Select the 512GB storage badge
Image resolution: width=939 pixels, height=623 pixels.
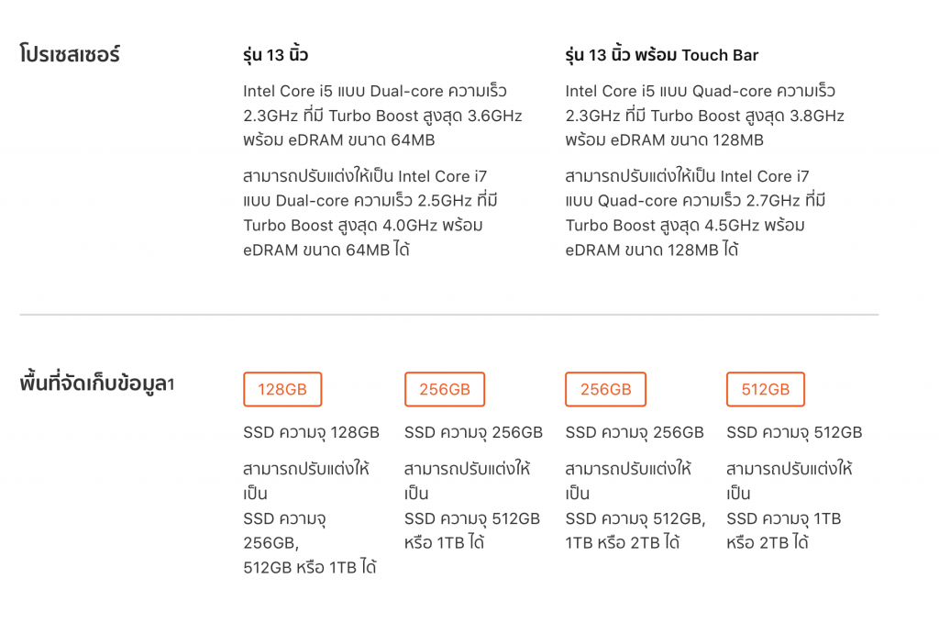click(x=766, y=389)
